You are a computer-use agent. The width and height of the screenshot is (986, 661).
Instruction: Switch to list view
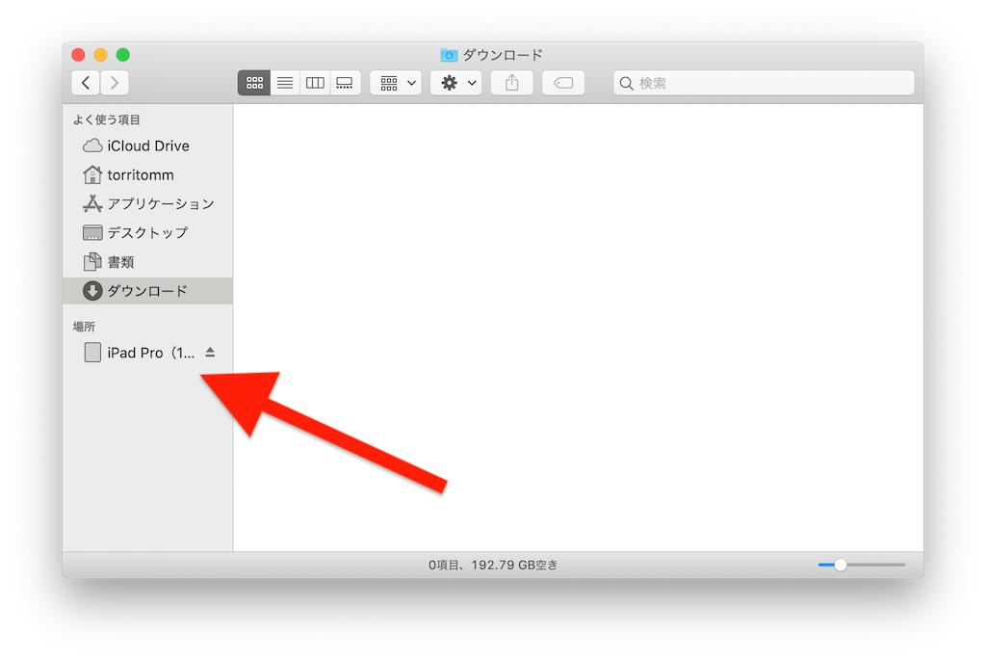click(x=284, y=82)
